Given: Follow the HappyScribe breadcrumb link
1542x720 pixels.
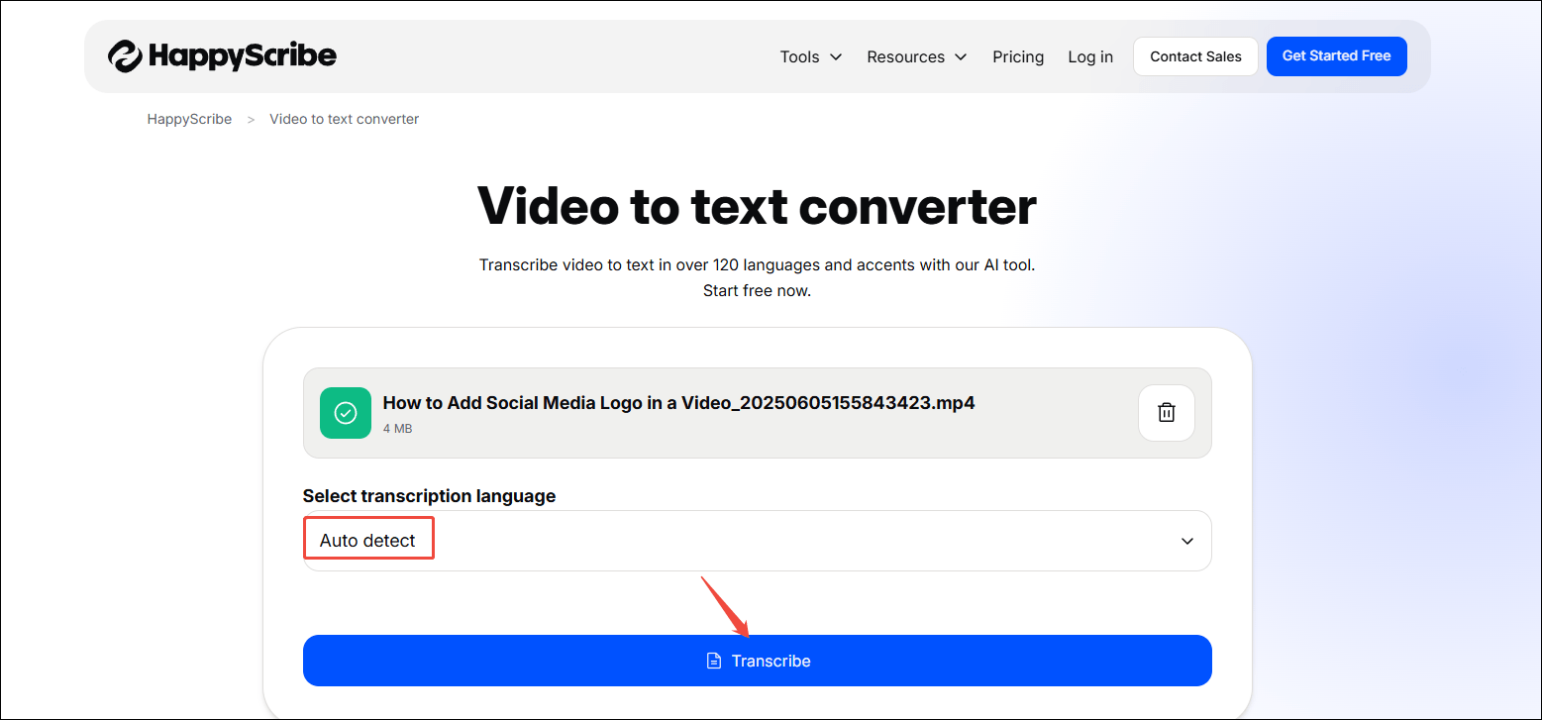Looking at the screenshot, I should pyautogui.click(x=189, y=119).
